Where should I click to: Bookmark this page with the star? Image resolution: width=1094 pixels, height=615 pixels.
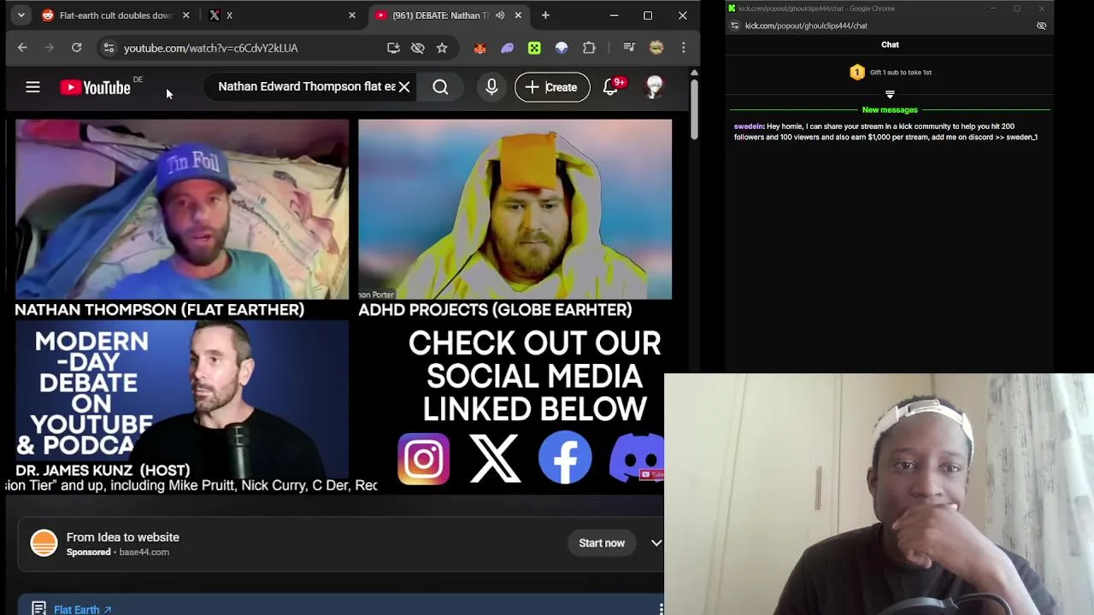click(x=442, y=48)
